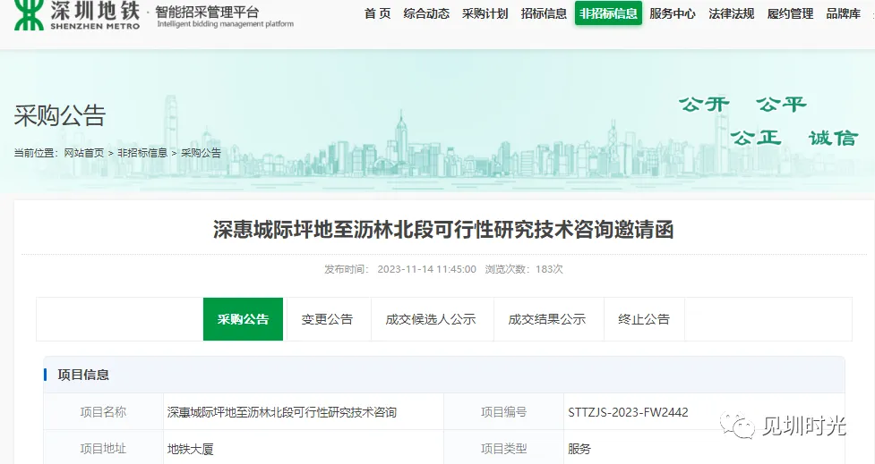Image resolution: width=875 pixels, height=464 pixels.
Task: Click the highlighted 非招标信息 menu item
Action: pyautogui.click(x=608, y=13)
